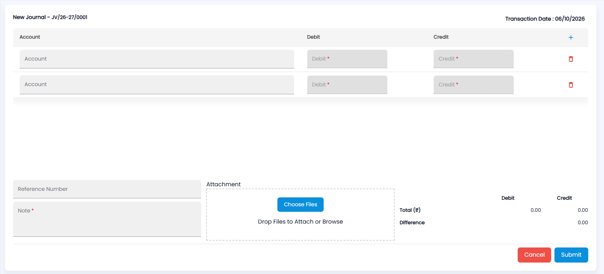The height and width of the screenshot is (274, 604).
Task: Delete the first journal entry row
Action: tap(571, 59)
